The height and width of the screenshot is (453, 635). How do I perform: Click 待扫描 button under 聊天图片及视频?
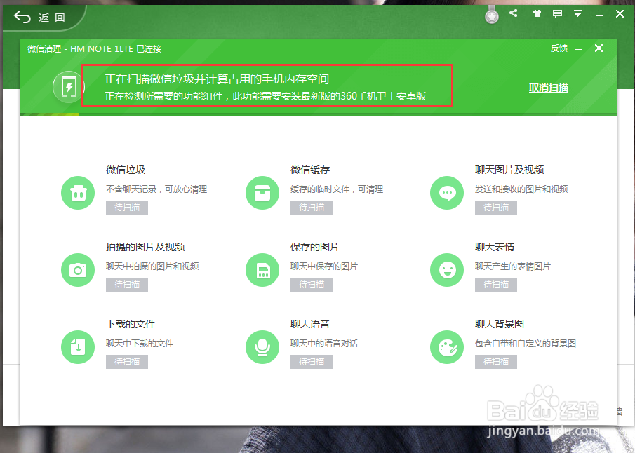pos(496,208)
